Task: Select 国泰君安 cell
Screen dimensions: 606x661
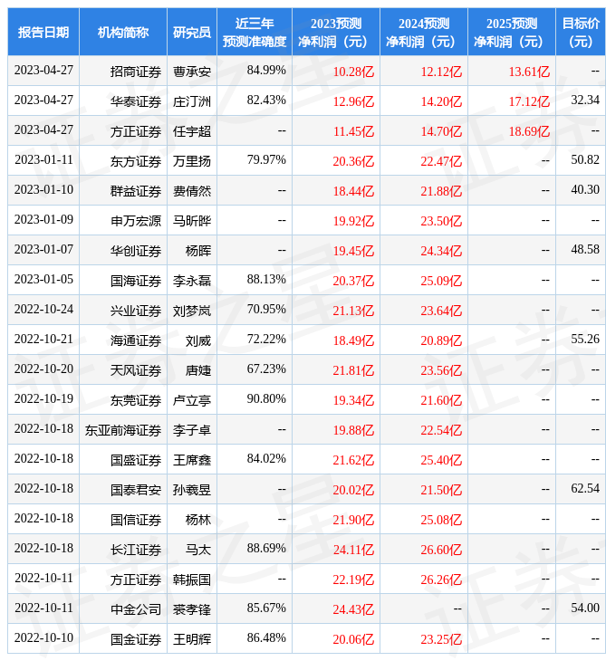Action: (136, 490)
